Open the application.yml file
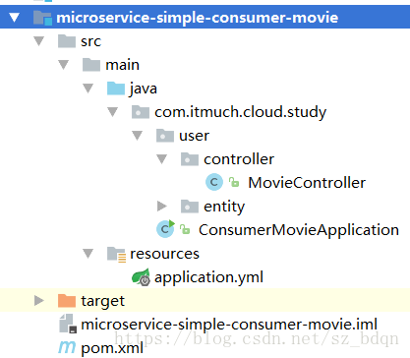The height and width of the screenshot is (358, 410). click(208, 278)
